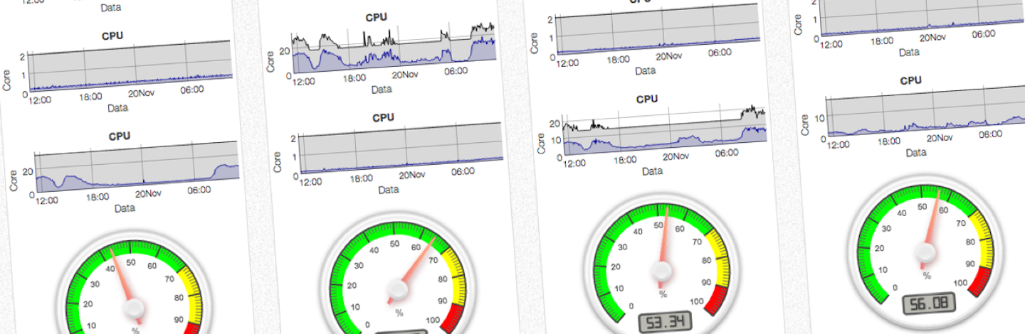
Task: Select the red zone on the 53.34 gauge
Action: (x=717, y=300)
